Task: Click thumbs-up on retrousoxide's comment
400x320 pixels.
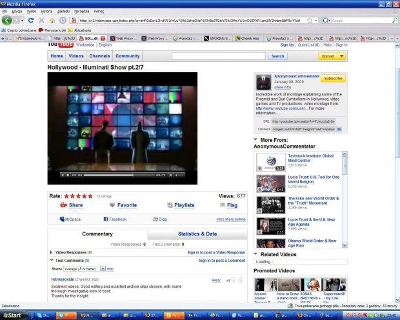Action: tap(240, 280)
